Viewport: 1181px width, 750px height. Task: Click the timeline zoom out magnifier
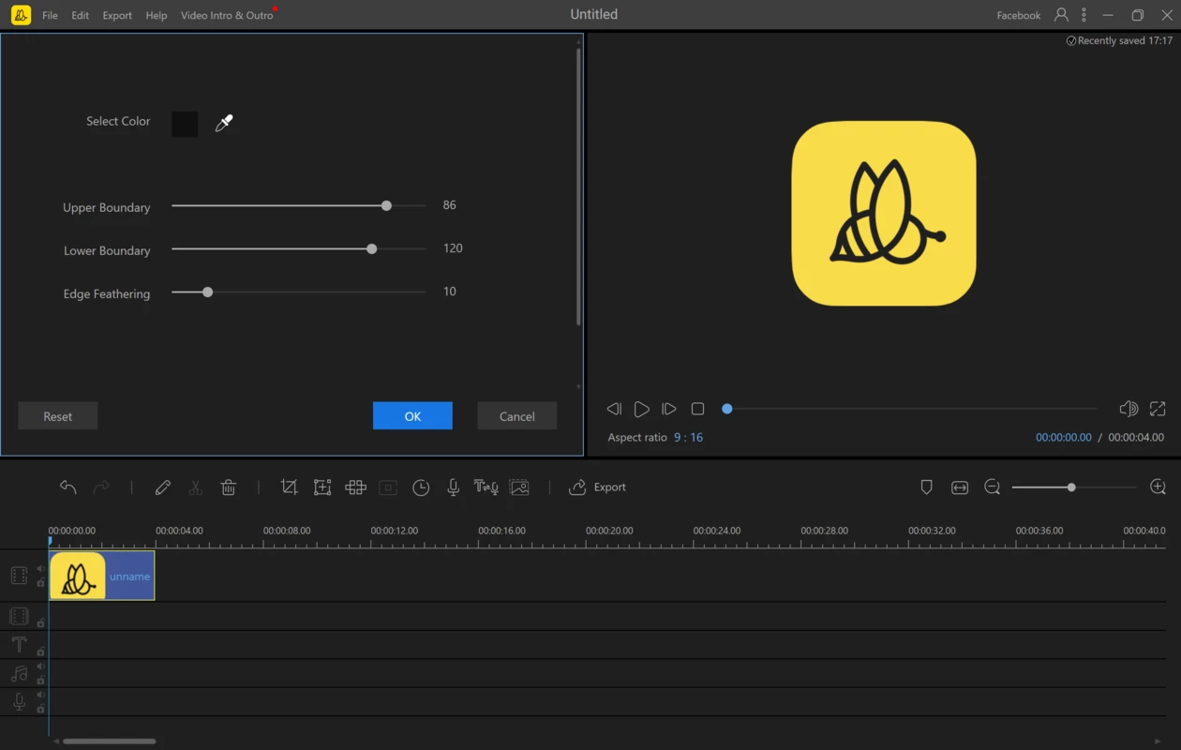(x=993, y=487)
